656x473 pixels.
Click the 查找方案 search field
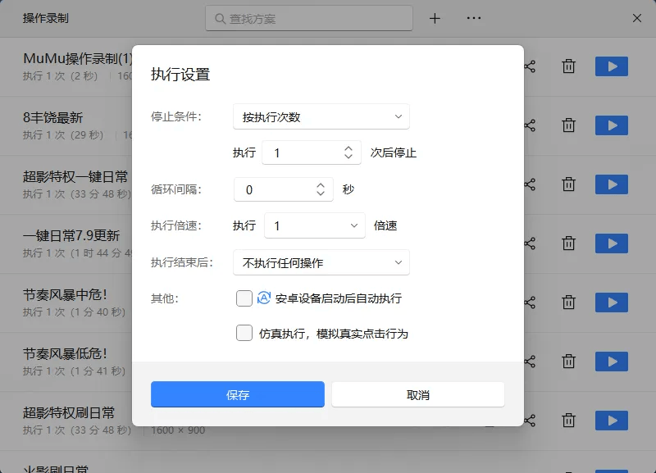(308, 18)
